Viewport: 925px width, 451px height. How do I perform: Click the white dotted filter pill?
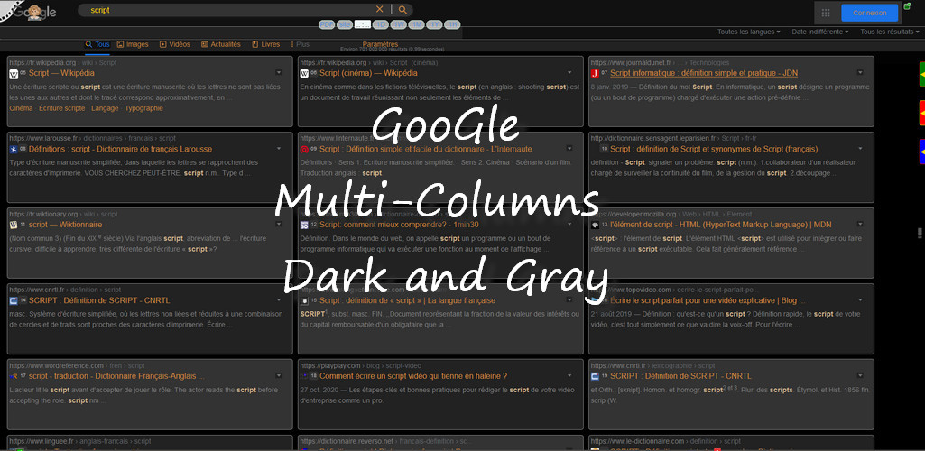point(364,24)
